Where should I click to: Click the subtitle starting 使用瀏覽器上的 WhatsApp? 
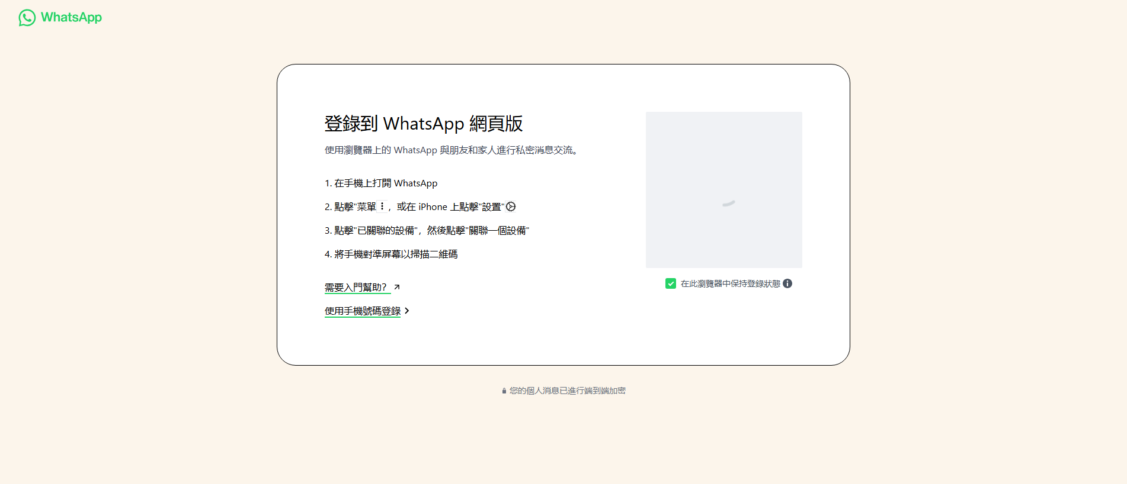[451, 150]
